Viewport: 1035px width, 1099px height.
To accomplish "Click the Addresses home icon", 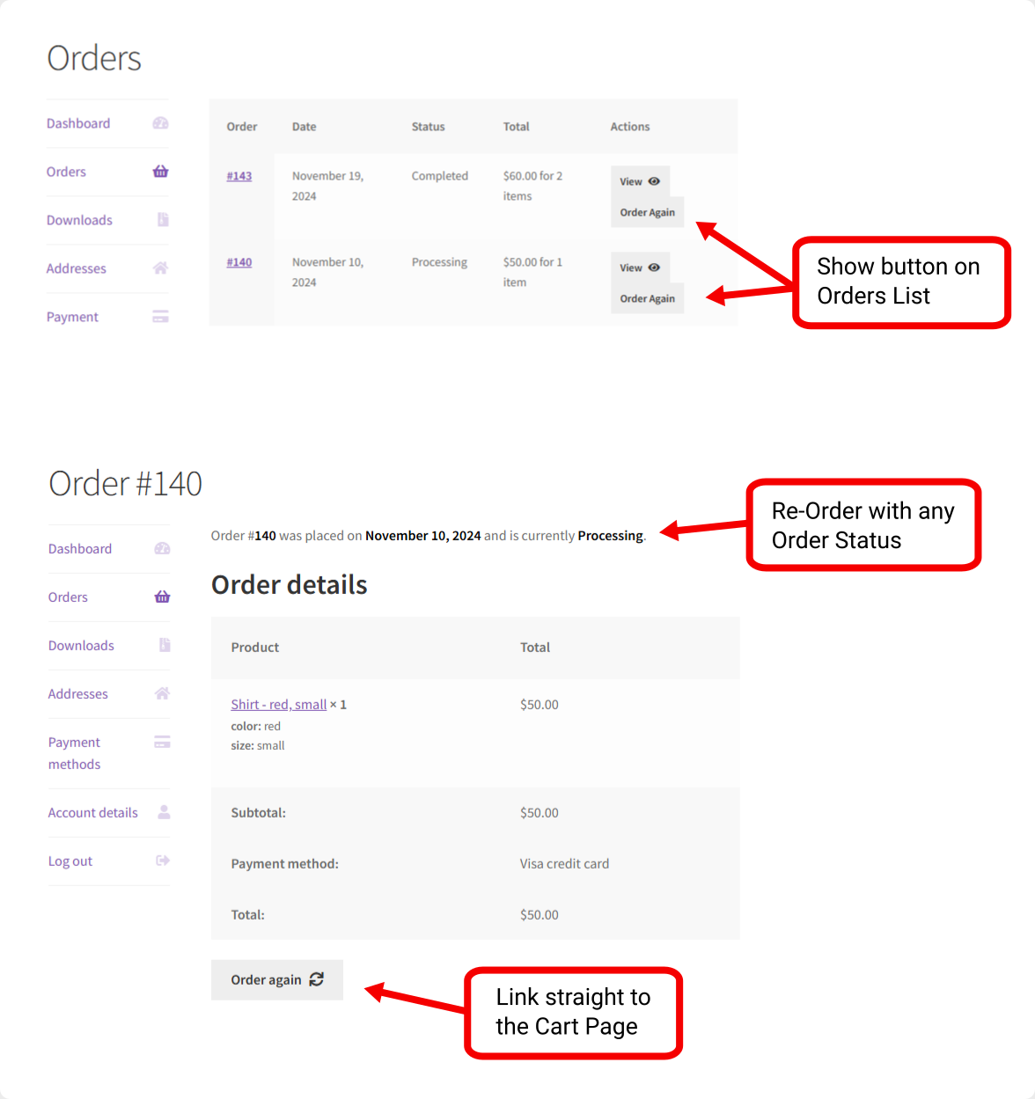I will click(x=160, y=268).
